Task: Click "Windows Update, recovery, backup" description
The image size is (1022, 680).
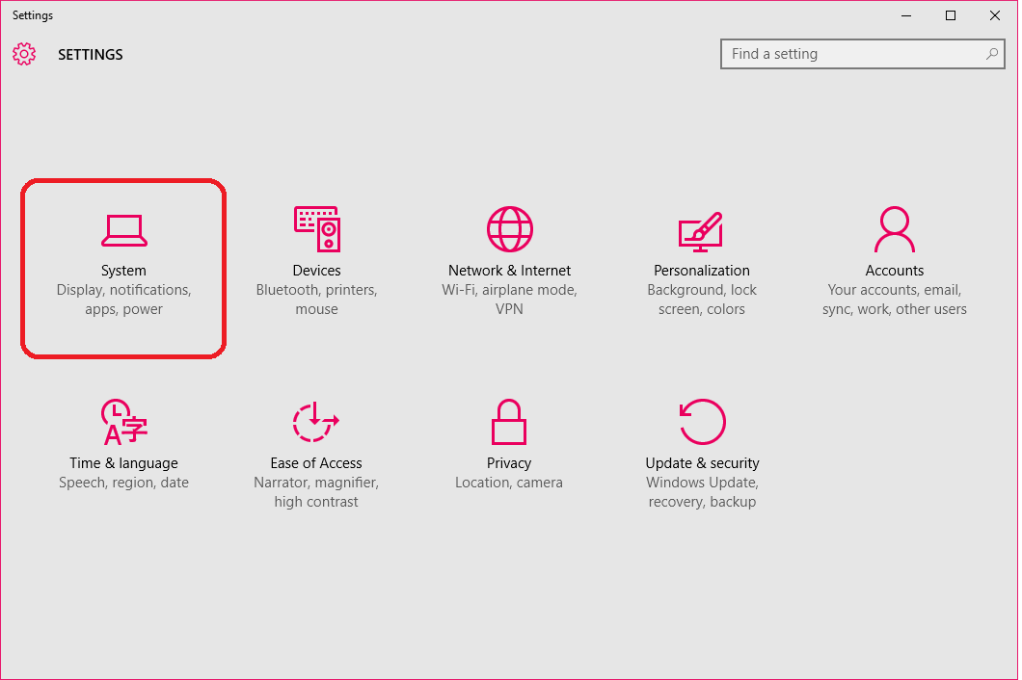Action: [701, 491]
